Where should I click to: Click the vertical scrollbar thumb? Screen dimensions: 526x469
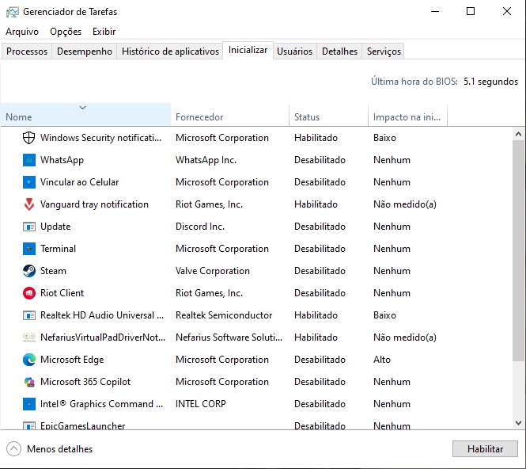point(518,250)
